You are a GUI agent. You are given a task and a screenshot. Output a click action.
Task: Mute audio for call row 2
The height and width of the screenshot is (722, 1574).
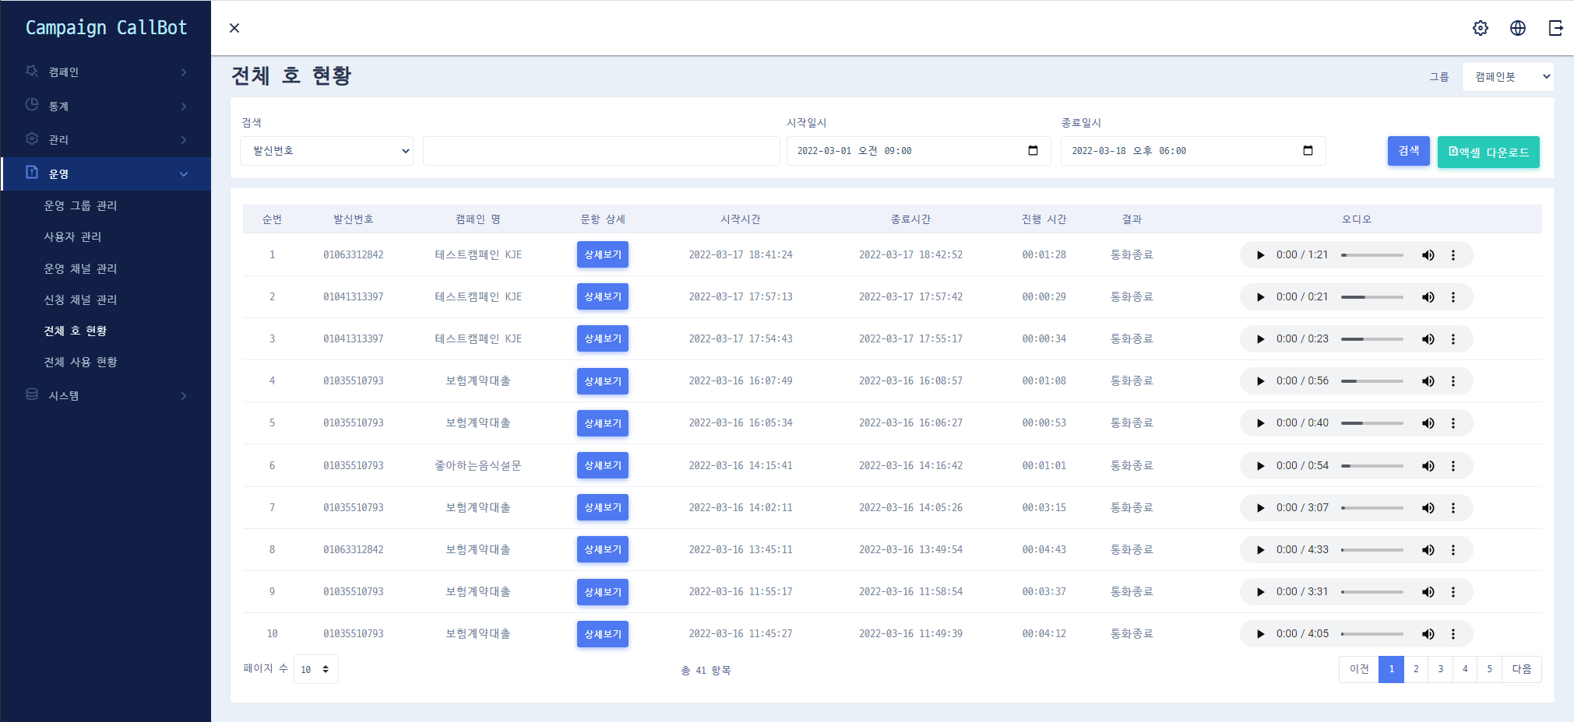click(x=1428, y=297)
